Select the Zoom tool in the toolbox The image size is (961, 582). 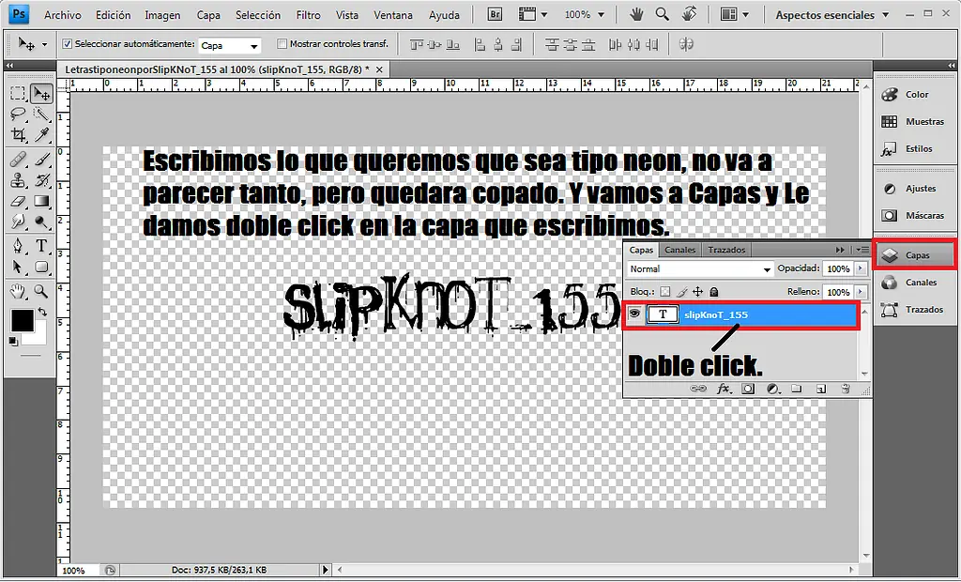tap(41, 291)
